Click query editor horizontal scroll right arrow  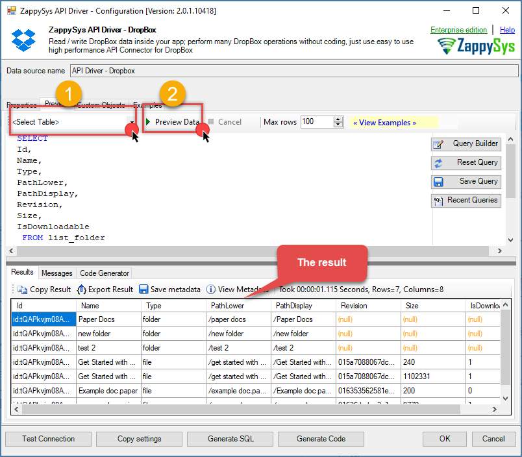[499, 251]
